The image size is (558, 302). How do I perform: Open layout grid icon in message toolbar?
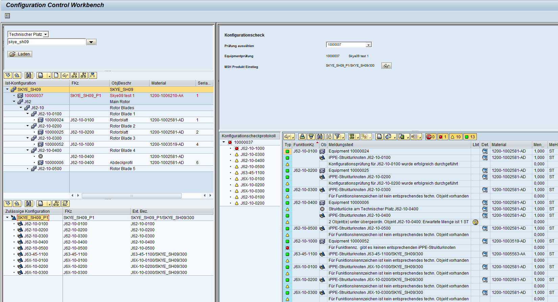[x=414, y=137]
